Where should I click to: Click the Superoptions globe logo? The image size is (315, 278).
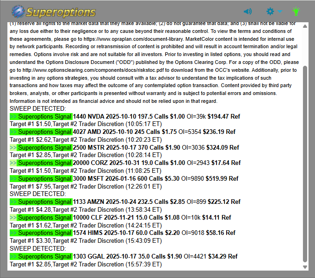coord(19,12)
